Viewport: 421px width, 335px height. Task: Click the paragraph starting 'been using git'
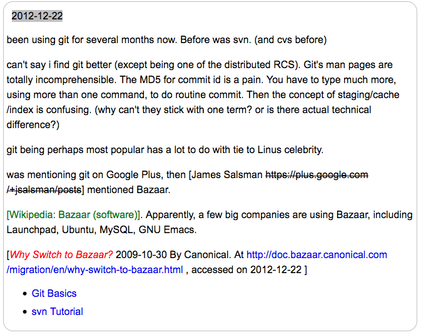point(166,40)
